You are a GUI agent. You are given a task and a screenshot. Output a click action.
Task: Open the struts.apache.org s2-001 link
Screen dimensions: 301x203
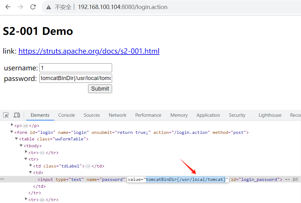[89, 51]
